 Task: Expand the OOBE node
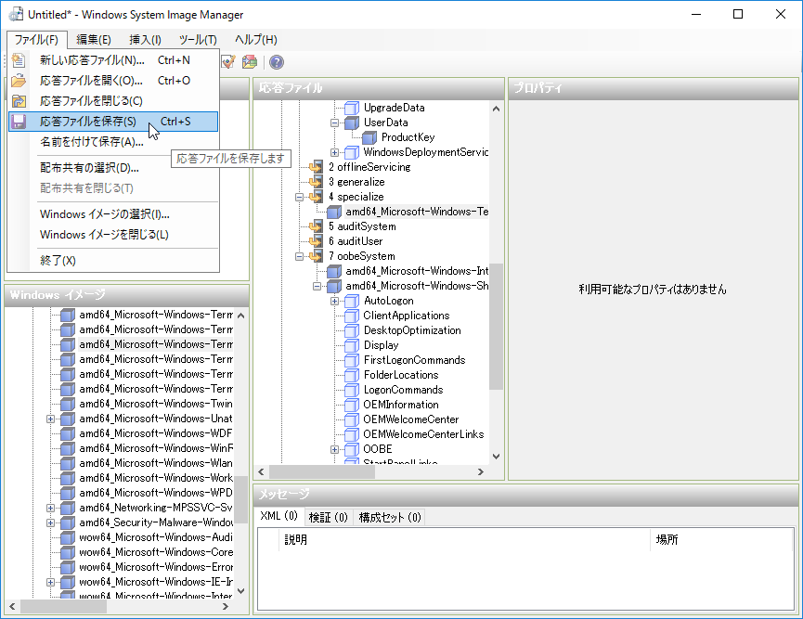[334, 449]
